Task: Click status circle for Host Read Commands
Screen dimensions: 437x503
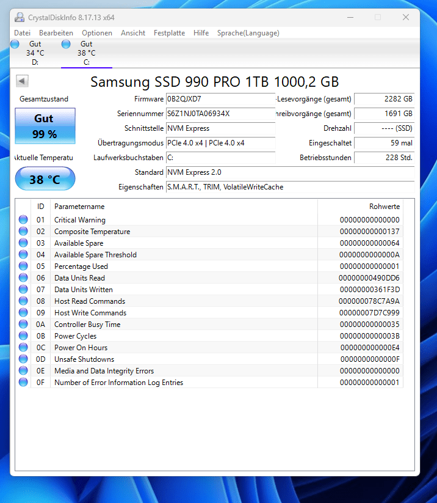Action: pyautogui.click(x=23, y=301)
